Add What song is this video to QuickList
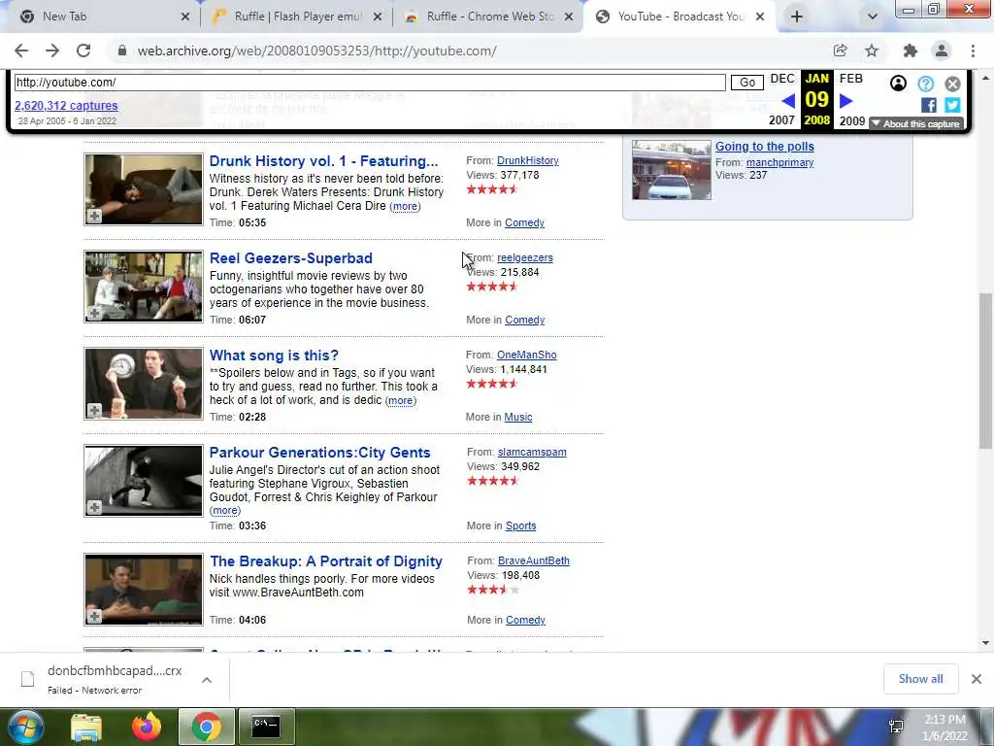The image size is (994, 746). coord(94,411)
